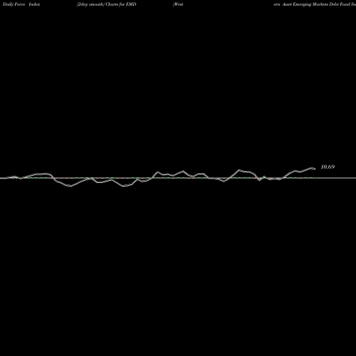The width and height of the screenshot is (356, 356).
Task: Click the 'Daily Force Index' title text
Action: [21, 4]
